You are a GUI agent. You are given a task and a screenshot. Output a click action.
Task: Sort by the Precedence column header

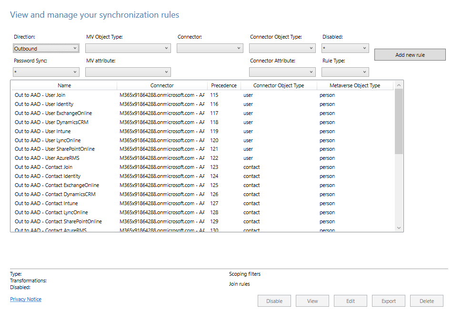pyautogui.click(x=224, y=85)
